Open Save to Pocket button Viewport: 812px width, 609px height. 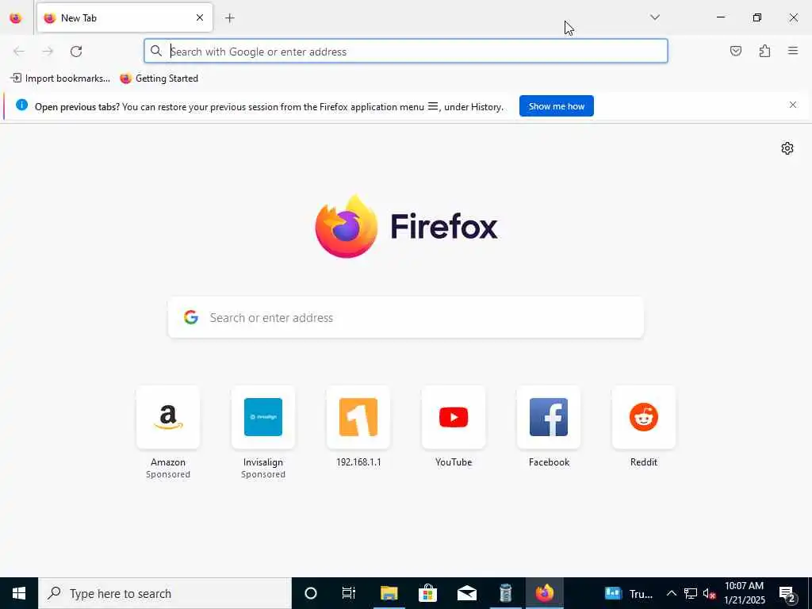[735, 51]
